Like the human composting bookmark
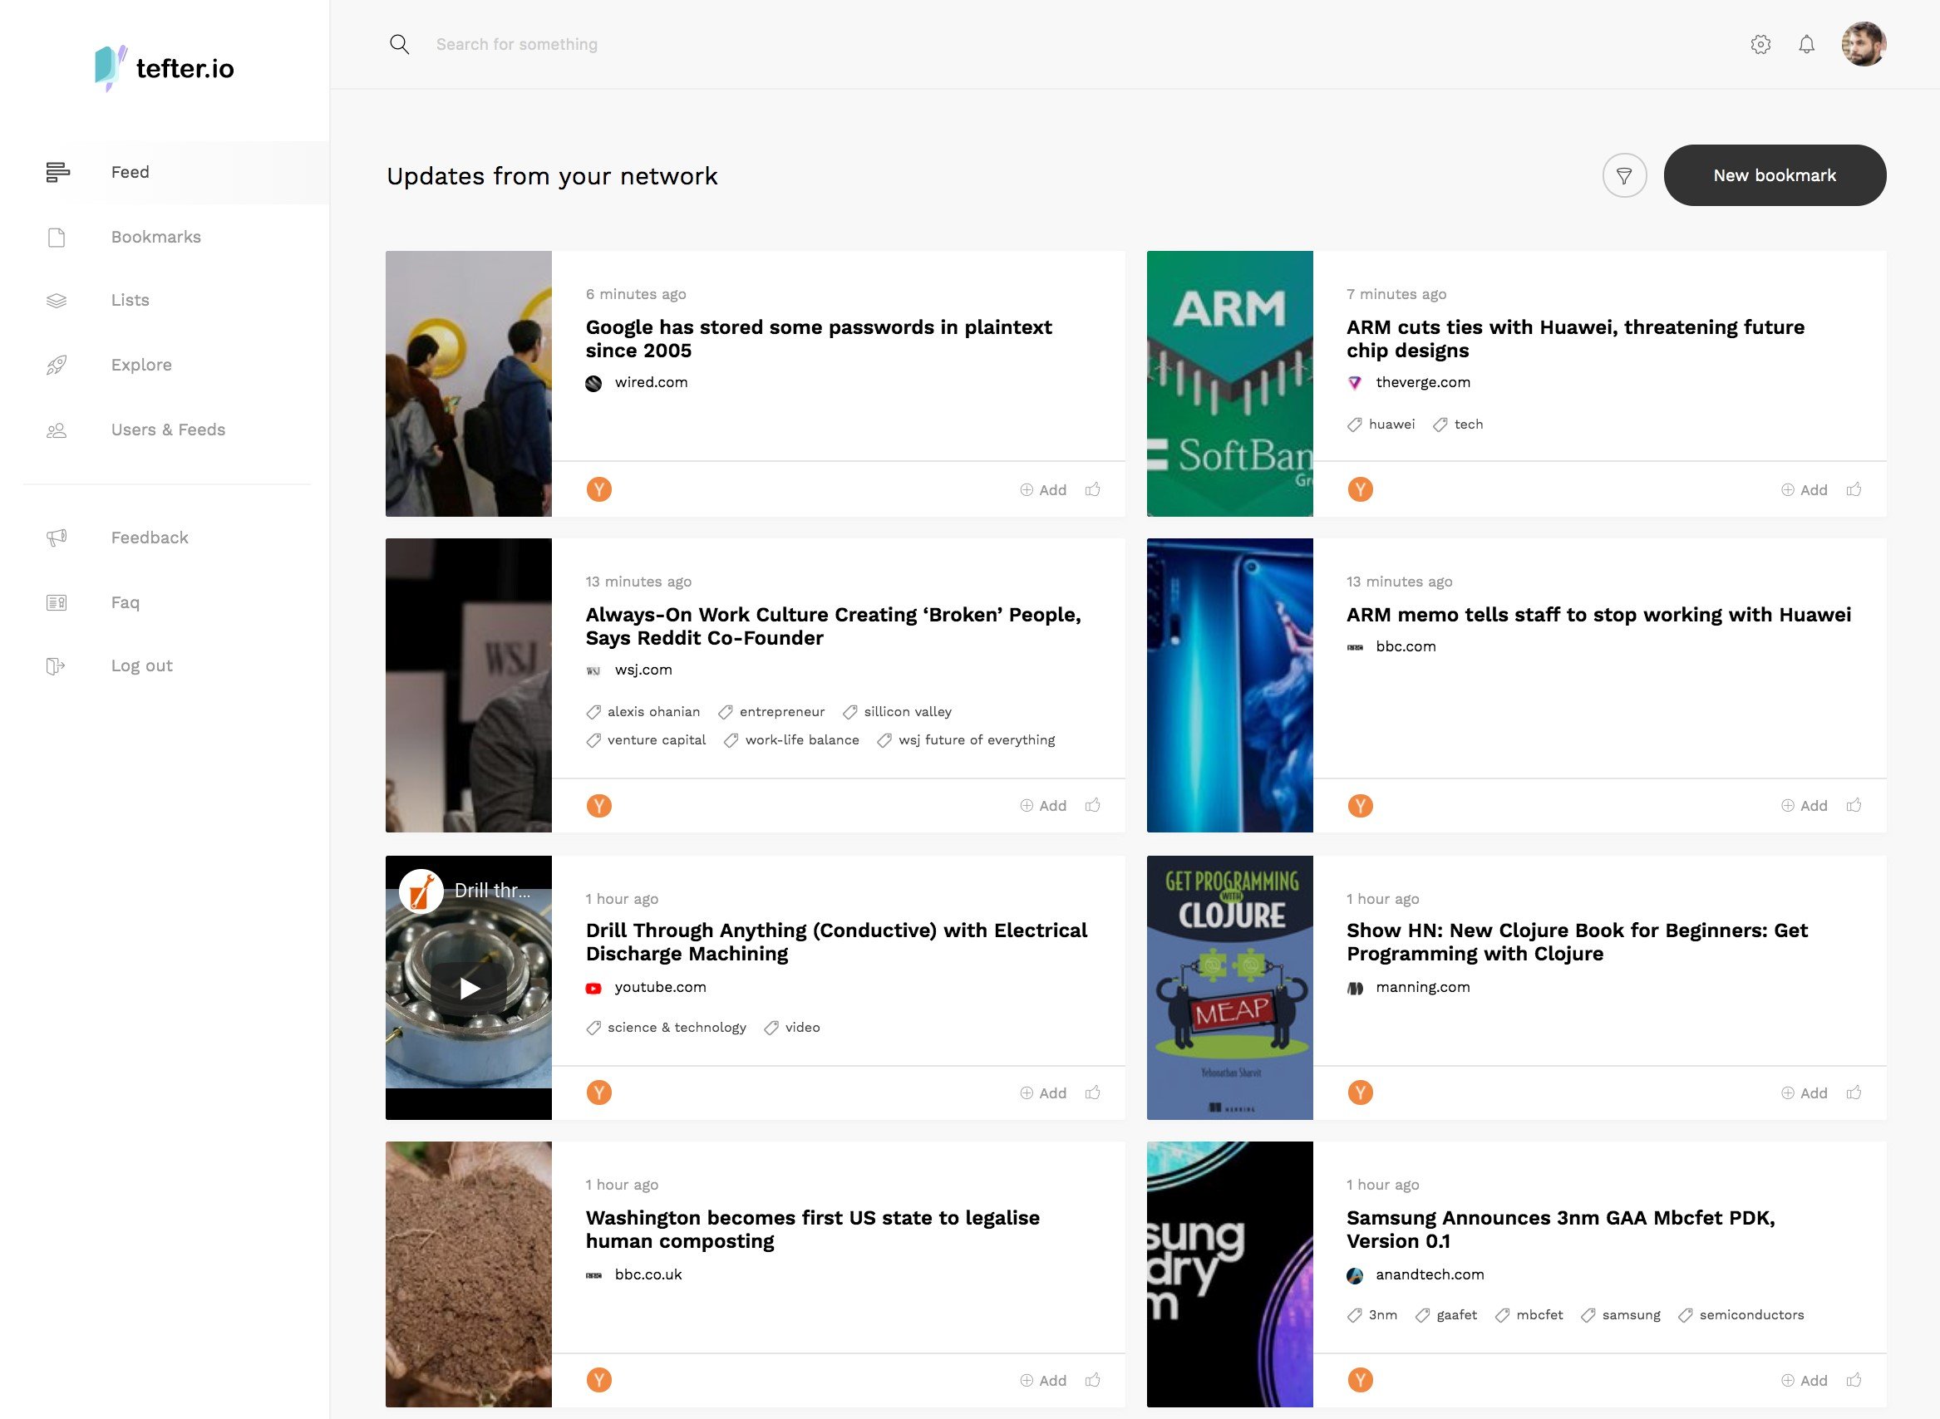 1093,1380
